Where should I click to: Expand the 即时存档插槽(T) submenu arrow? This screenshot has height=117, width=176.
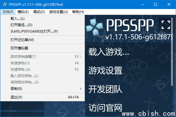[x=81, y=56]
